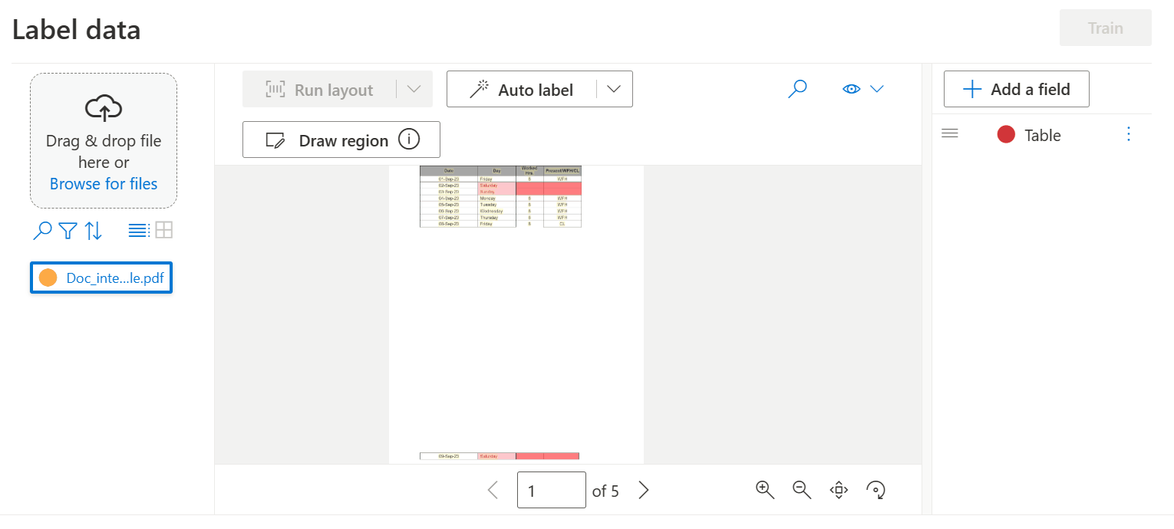Image resolution: width=1174 pixels, height=529 pixels.
Task: Expand the Auto label dropdown arrow
Action: [x=614, y=89]
